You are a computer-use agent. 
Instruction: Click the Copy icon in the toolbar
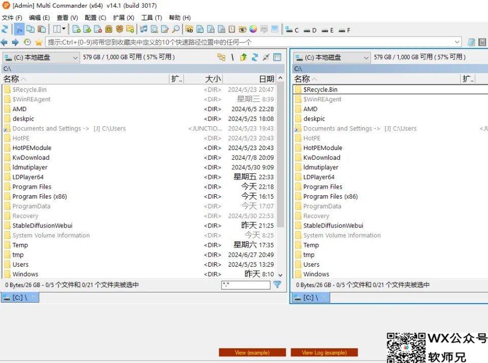click(30, 29)
